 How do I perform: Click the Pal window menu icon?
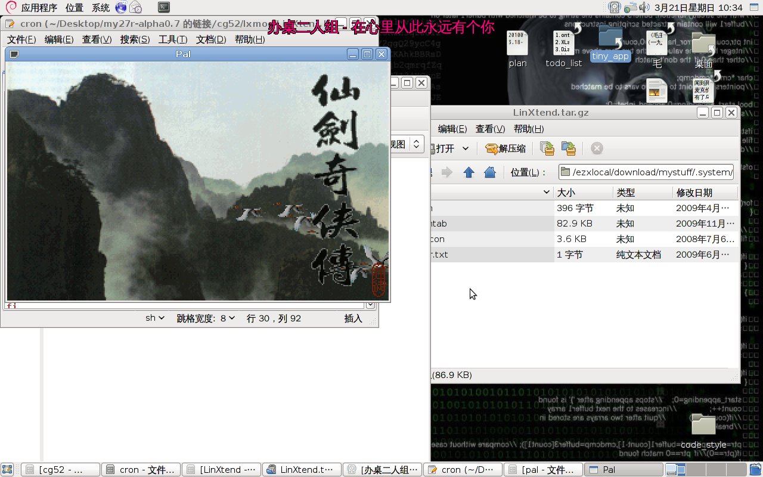point(14,54)
